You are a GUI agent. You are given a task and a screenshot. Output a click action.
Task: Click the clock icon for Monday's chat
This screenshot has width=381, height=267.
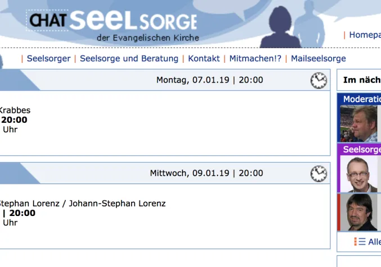pyautogui.click(x=319, y=80)
